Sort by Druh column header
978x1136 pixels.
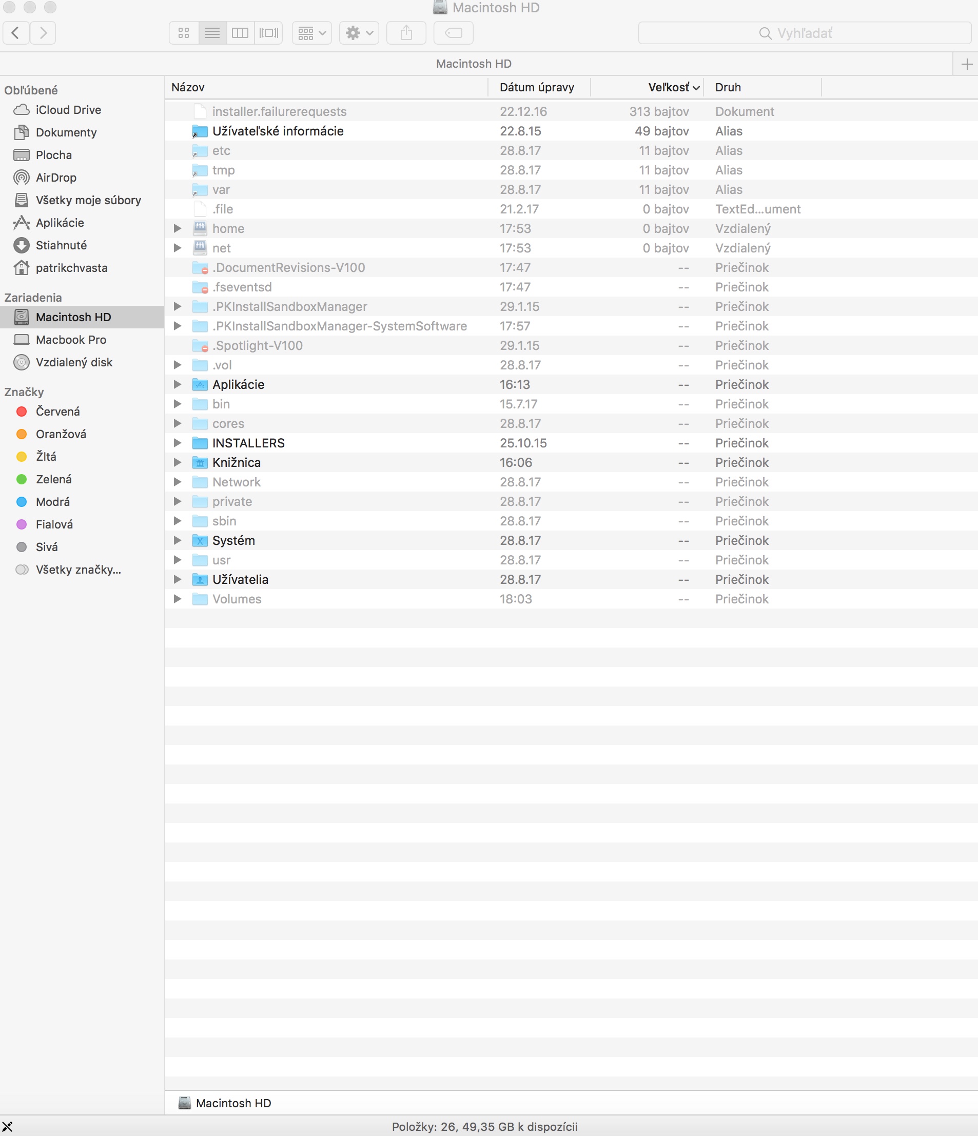(x=762, y=87)
